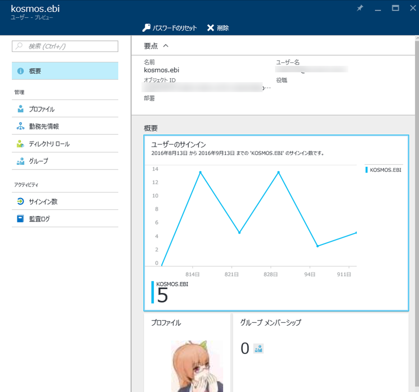Click the 勤務先情報 org chart icon

(20, 126)
